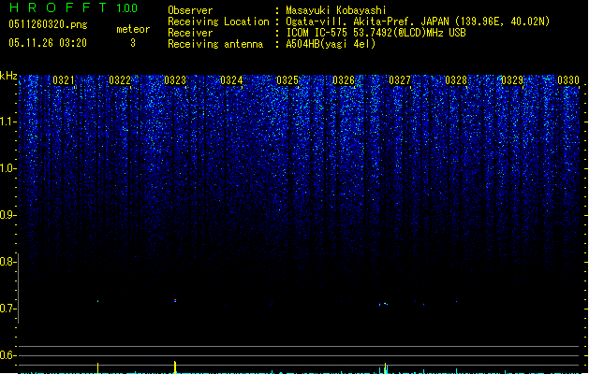Viewport: 589px width, 374px height.
Task: Click the 0330 time marker
Action: 568,80
